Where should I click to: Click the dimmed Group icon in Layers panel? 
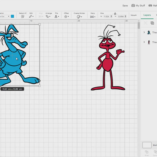click(146, 23)
